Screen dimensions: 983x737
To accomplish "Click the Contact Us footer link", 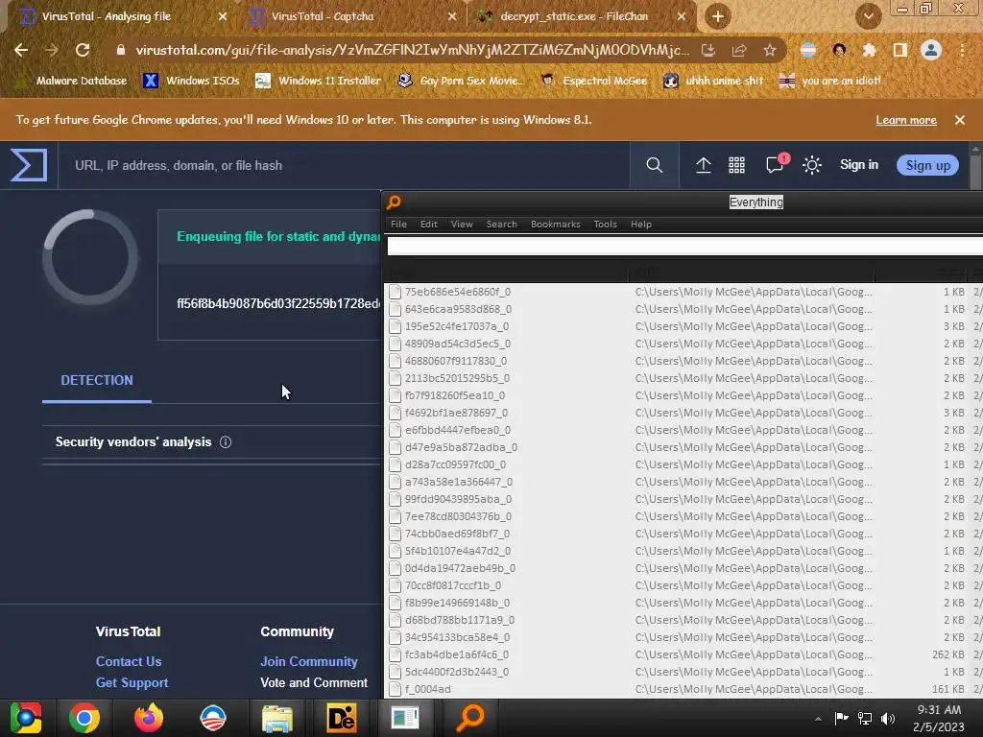I will [x=129, y=661].
